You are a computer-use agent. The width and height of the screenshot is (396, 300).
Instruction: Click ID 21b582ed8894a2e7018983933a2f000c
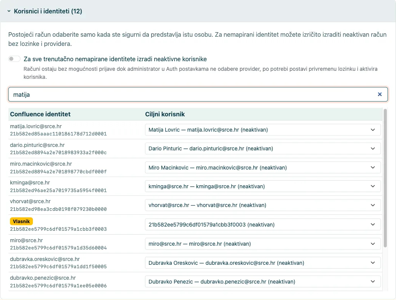pos(58,153)
